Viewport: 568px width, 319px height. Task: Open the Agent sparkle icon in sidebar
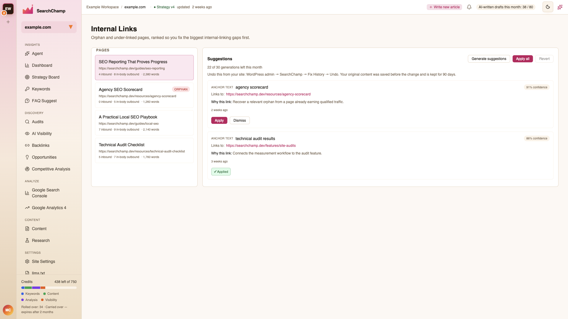(27, 53)
